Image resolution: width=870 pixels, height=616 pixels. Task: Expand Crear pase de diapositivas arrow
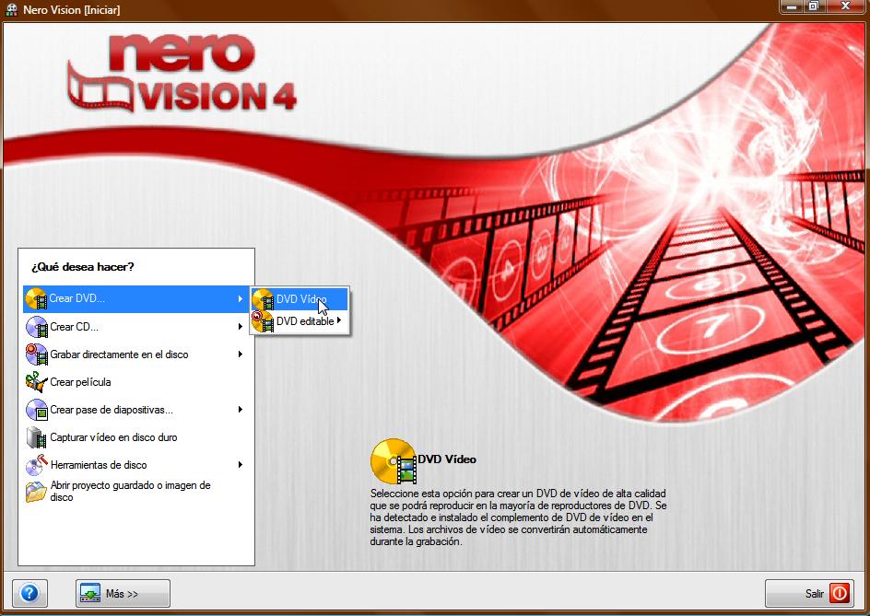(241, 409)
